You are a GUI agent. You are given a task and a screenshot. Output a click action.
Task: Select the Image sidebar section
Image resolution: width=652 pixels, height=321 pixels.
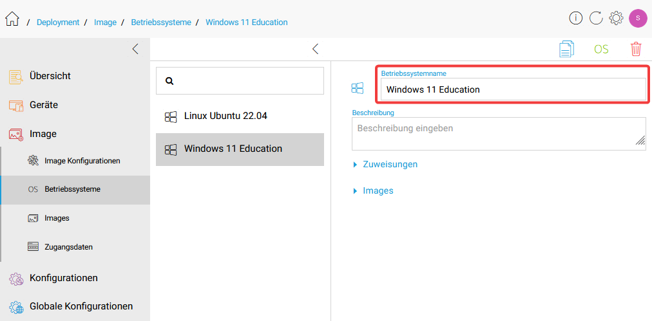coord(75,134)
